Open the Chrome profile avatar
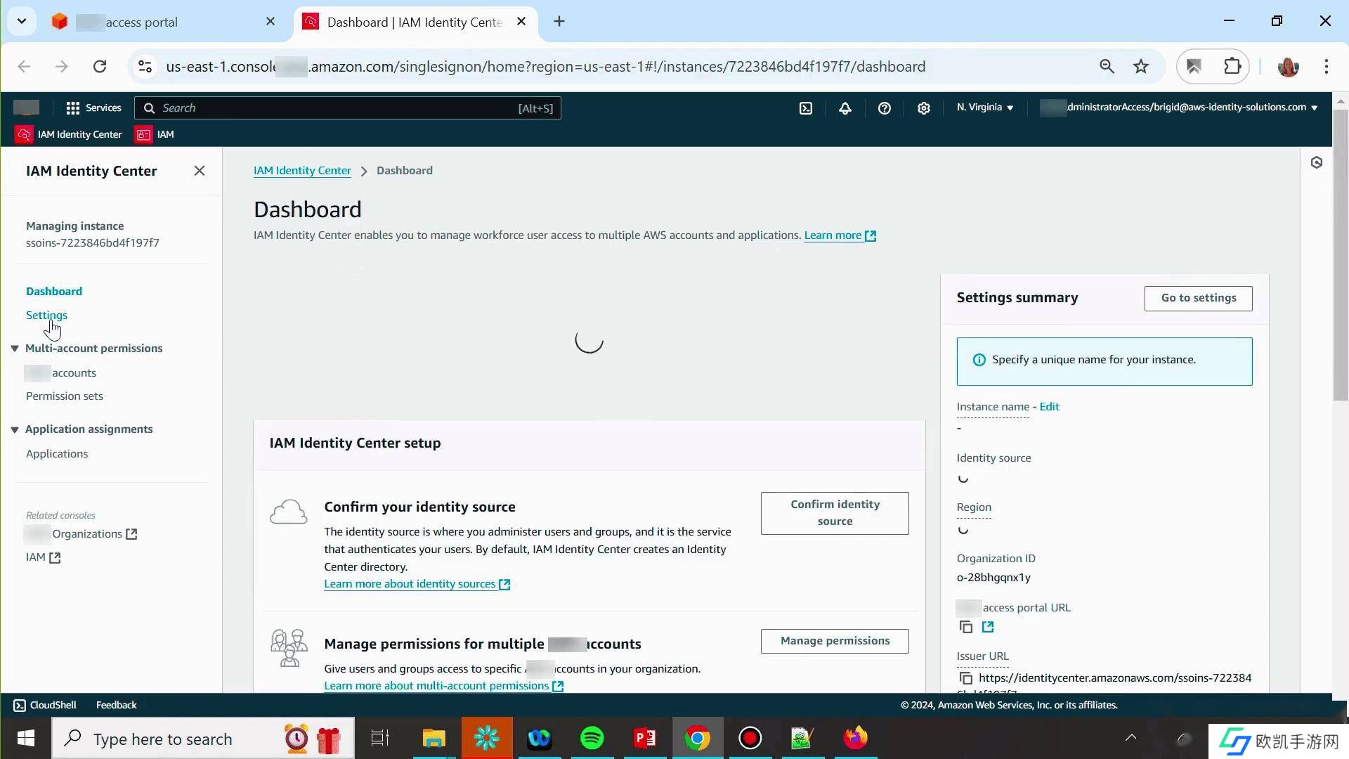 (x=1288, y=67)
